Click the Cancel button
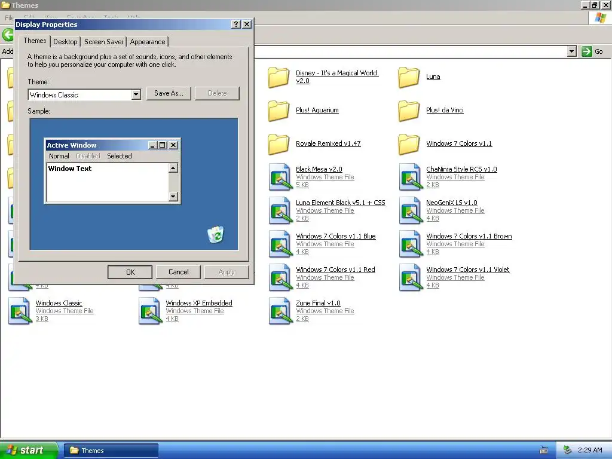The image size is (612, 459). 178,272
